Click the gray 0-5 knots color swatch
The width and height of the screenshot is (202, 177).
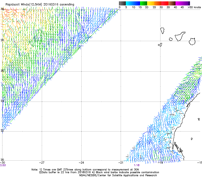click(122, 3)
